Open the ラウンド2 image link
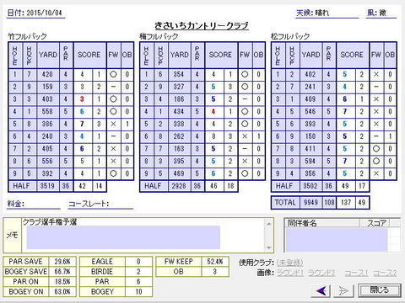405x303 pixels. [321, 273]
